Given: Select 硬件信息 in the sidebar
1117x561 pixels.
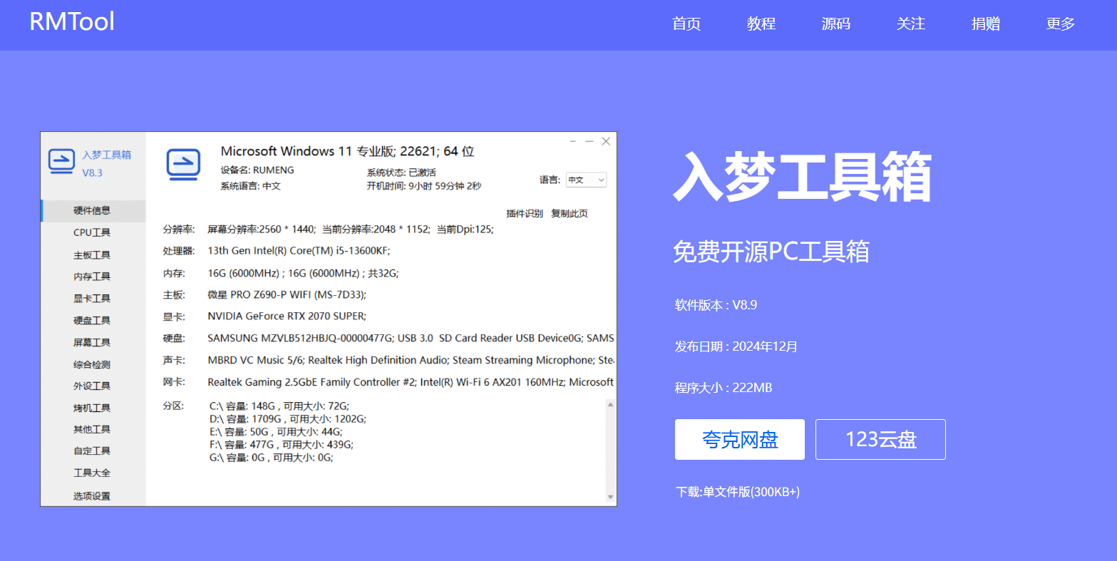Looking at the screenshot, I should tap(93, 210).
